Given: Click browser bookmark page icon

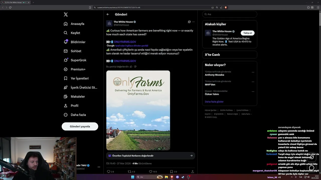Looking at the screenshot, I should click(90, 7).
